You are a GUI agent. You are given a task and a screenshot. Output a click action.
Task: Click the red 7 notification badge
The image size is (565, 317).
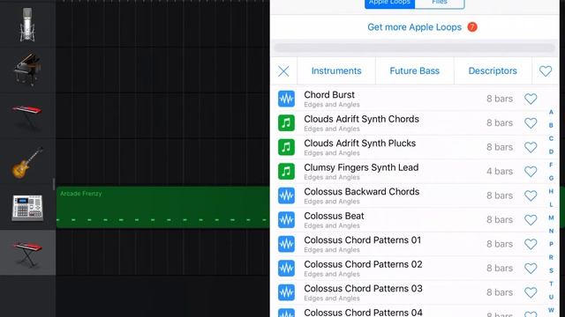point(472,27)
